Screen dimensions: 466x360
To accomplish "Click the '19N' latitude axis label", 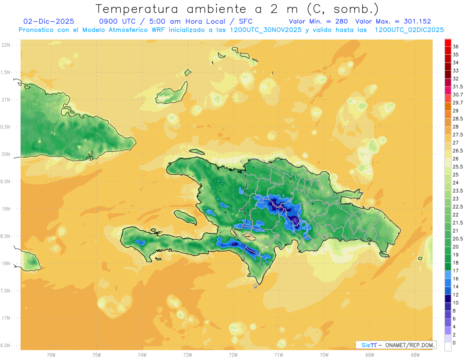I will 5,209.
